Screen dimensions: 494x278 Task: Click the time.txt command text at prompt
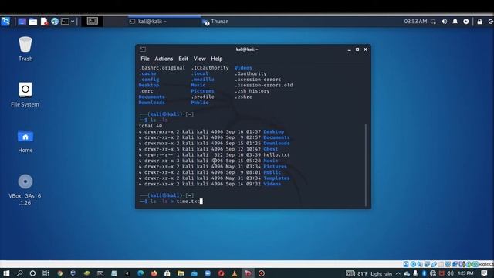point(188,201)
